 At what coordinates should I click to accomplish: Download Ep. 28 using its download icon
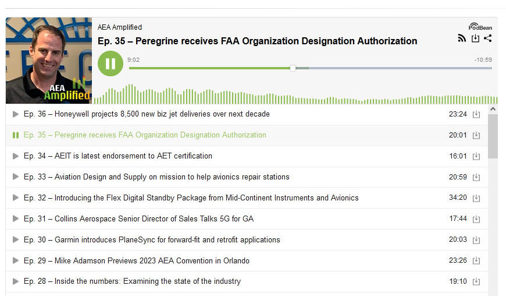point(476,282)
